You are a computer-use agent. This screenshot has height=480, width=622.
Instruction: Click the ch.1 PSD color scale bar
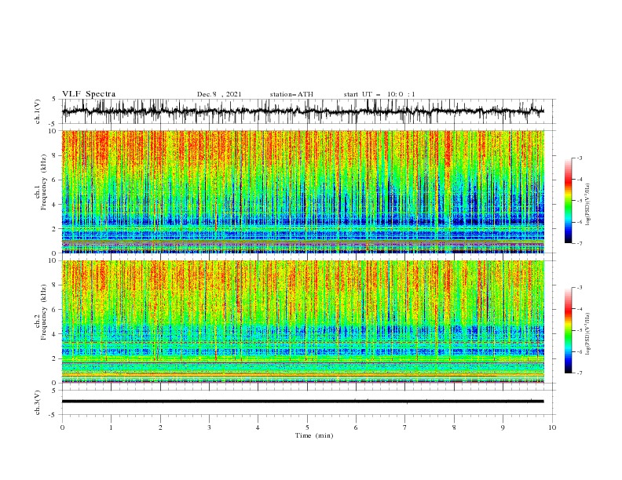coord(568,201)
